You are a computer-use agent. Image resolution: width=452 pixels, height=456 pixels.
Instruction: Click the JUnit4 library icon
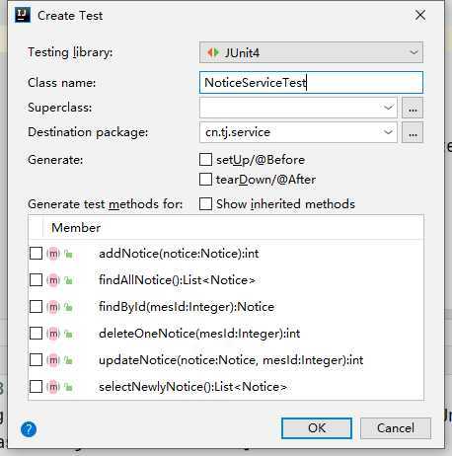coord(213,52)
